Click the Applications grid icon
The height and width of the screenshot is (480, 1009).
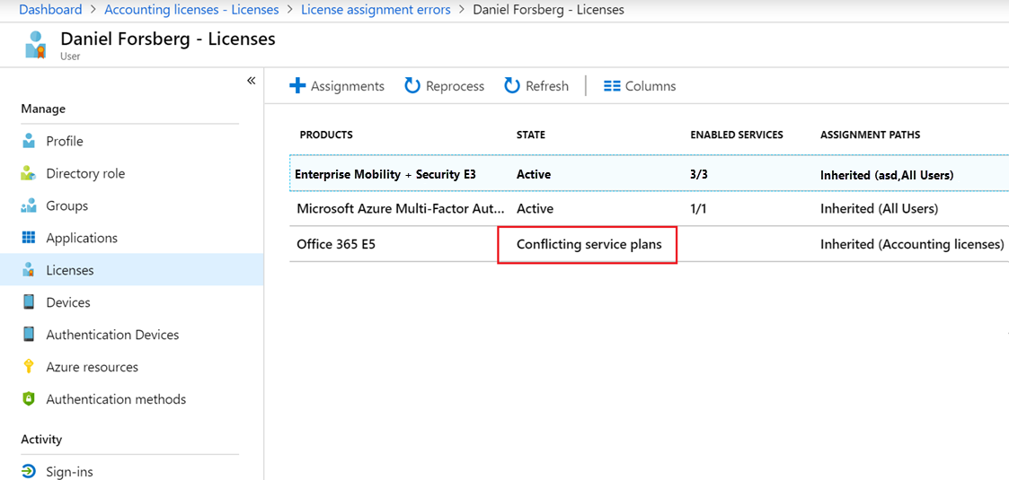pos(29,238)
